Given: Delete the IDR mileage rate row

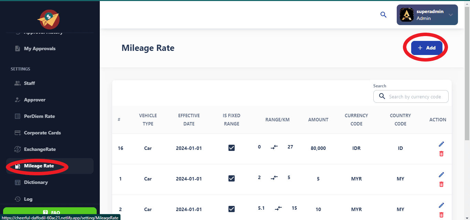Looking at the screenshot, I should click(x=441, y=154).
